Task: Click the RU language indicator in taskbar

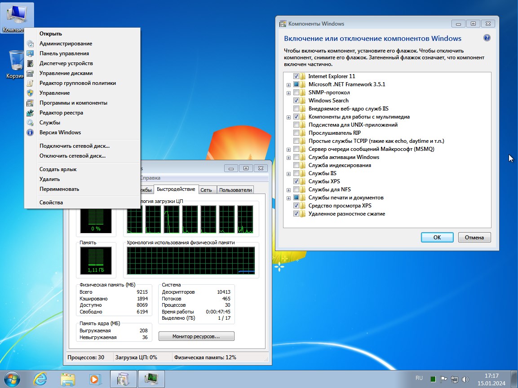Action: (419, 378)
